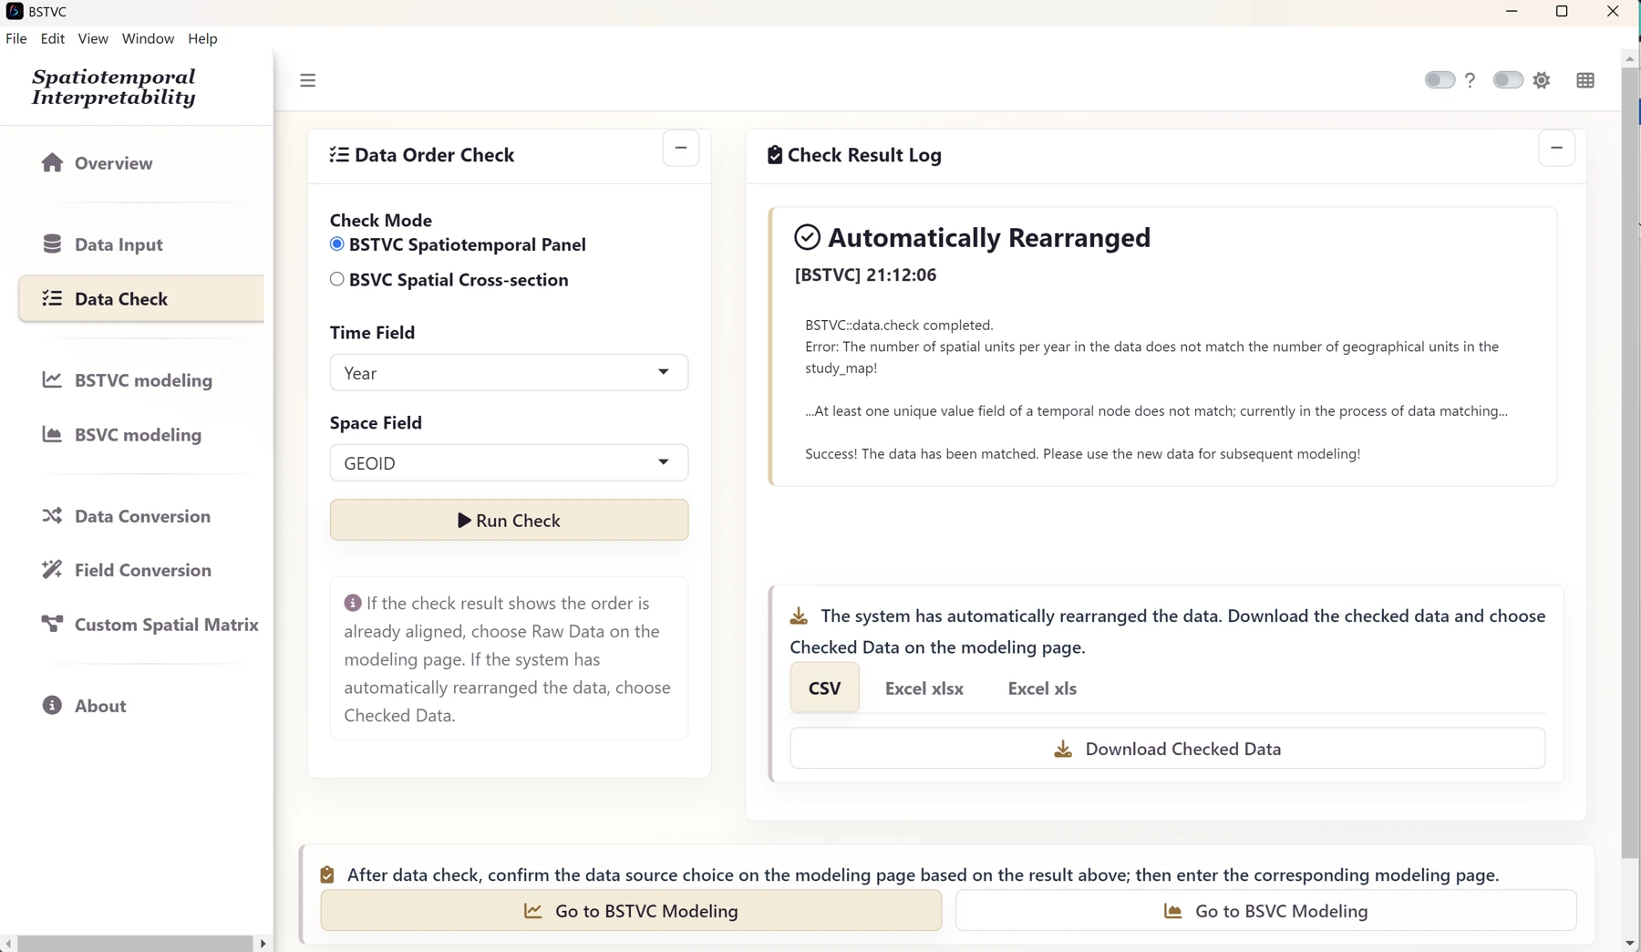This screenshot has width=1641, height=952.
Task: Open the Space Field GEOID dropdown
Action: (x=509, y=462)
